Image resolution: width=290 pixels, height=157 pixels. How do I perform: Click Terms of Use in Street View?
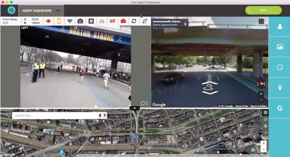click(241, 106)
